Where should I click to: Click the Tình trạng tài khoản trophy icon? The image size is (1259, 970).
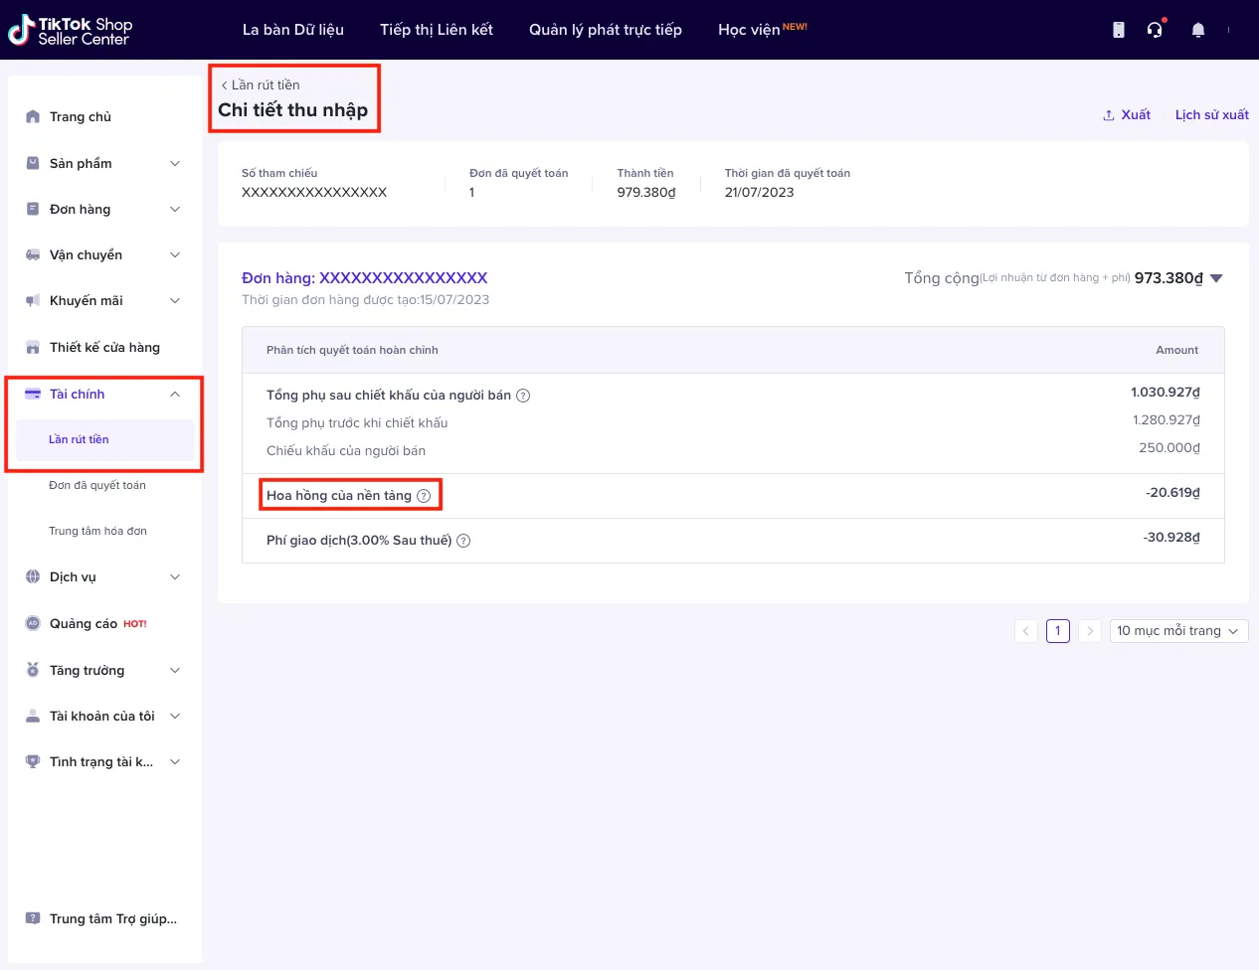pyautogui.click(x=33, y=761)
